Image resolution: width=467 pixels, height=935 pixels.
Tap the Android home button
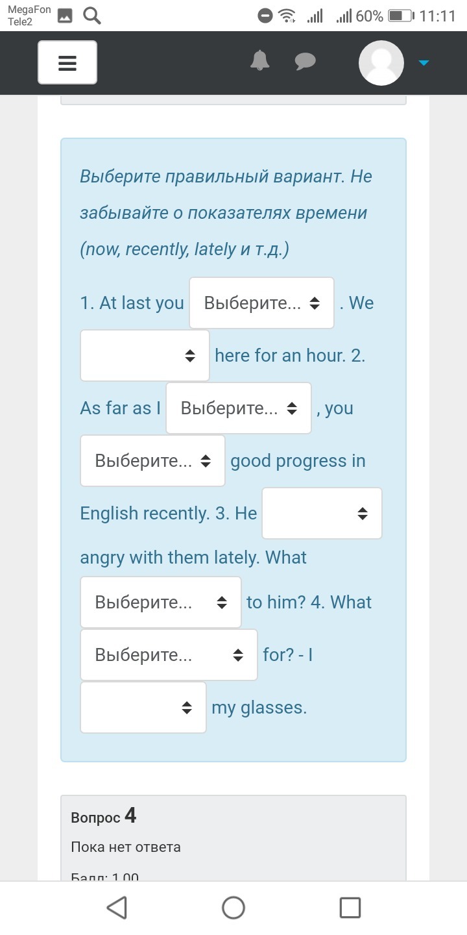(233, 907)
